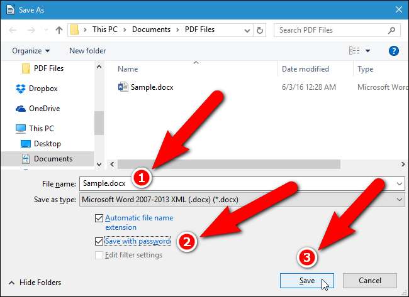Go up one folder level arrow
409x297 pixels.
coord(59,30)
